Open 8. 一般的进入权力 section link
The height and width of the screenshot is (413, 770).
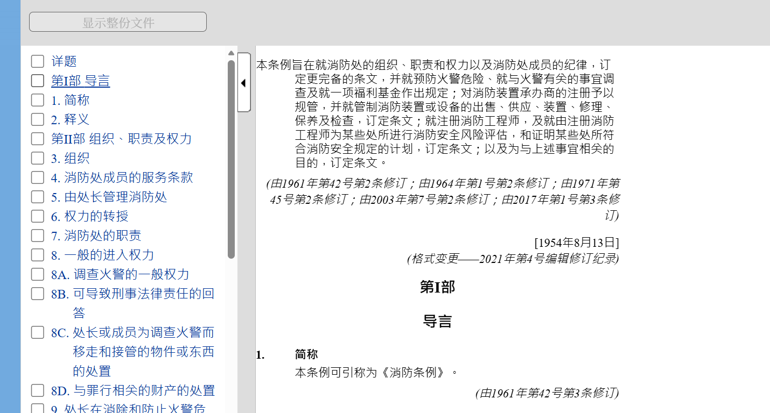[x=102, y=255]
